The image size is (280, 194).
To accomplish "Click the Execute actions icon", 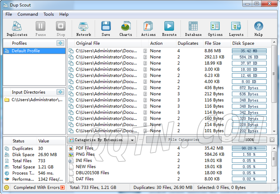I will click(169, 29).
